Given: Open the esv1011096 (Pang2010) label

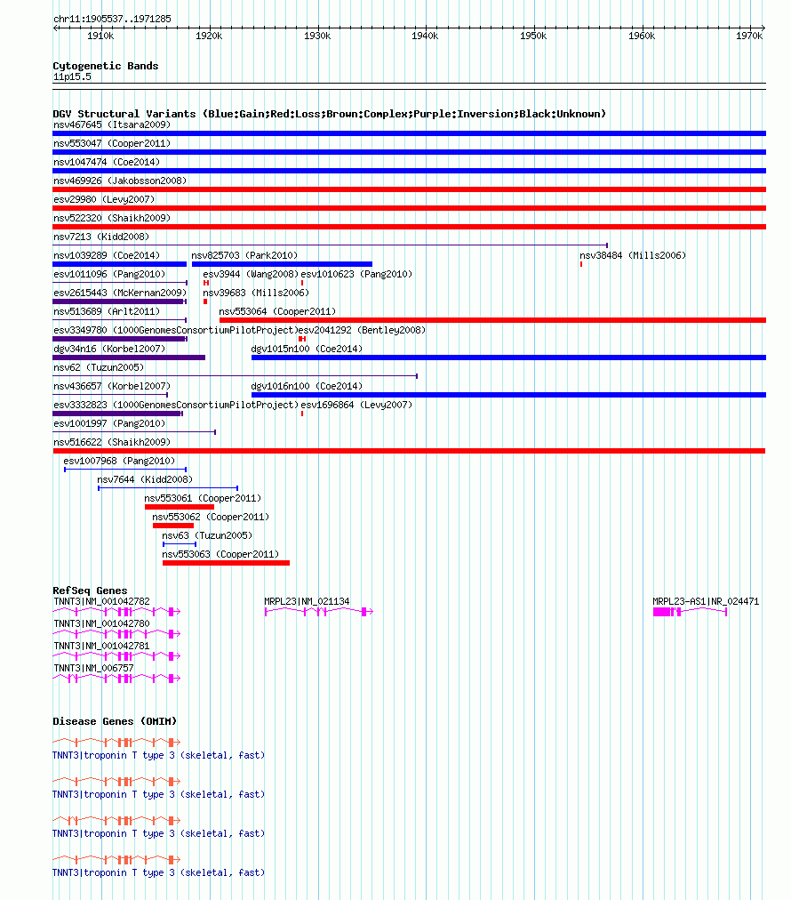Looking at the screenshot, I should 109,275.
